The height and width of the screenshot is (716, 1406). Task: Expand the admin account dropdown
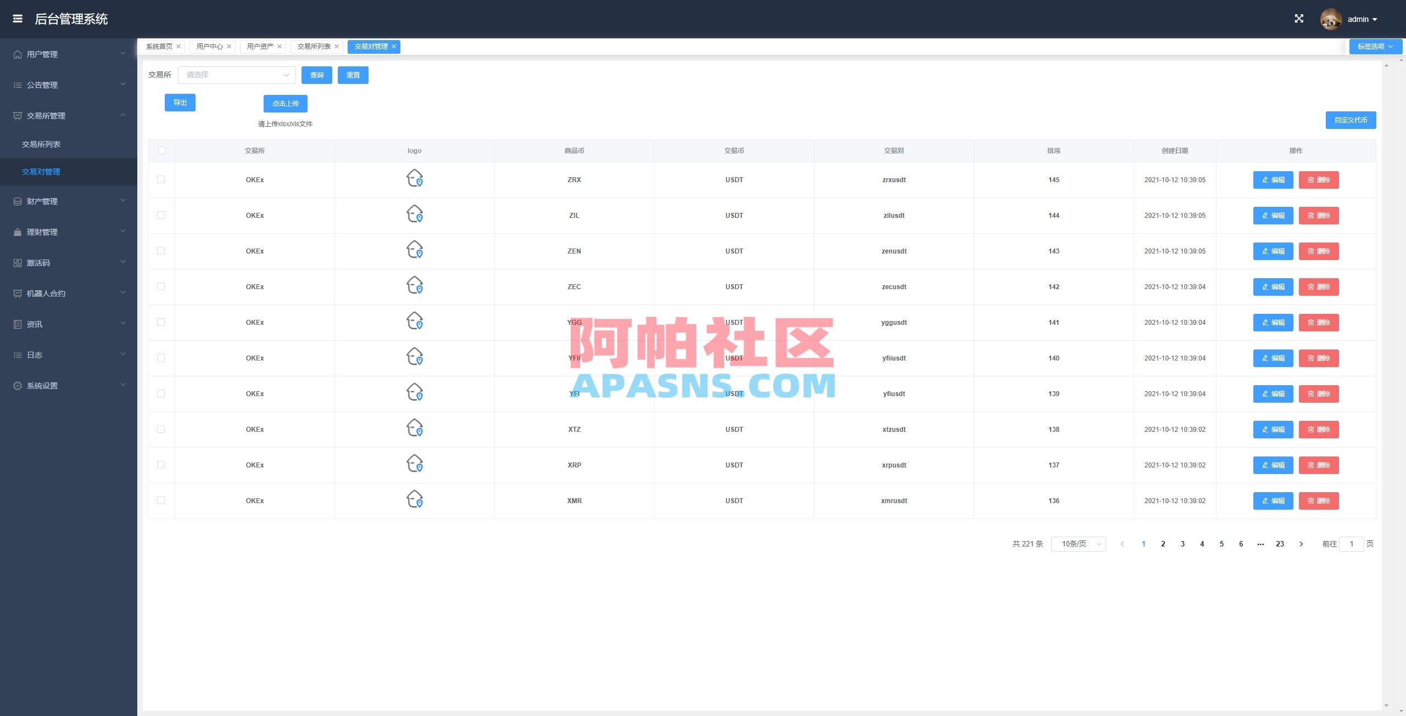click(1363, 19)
